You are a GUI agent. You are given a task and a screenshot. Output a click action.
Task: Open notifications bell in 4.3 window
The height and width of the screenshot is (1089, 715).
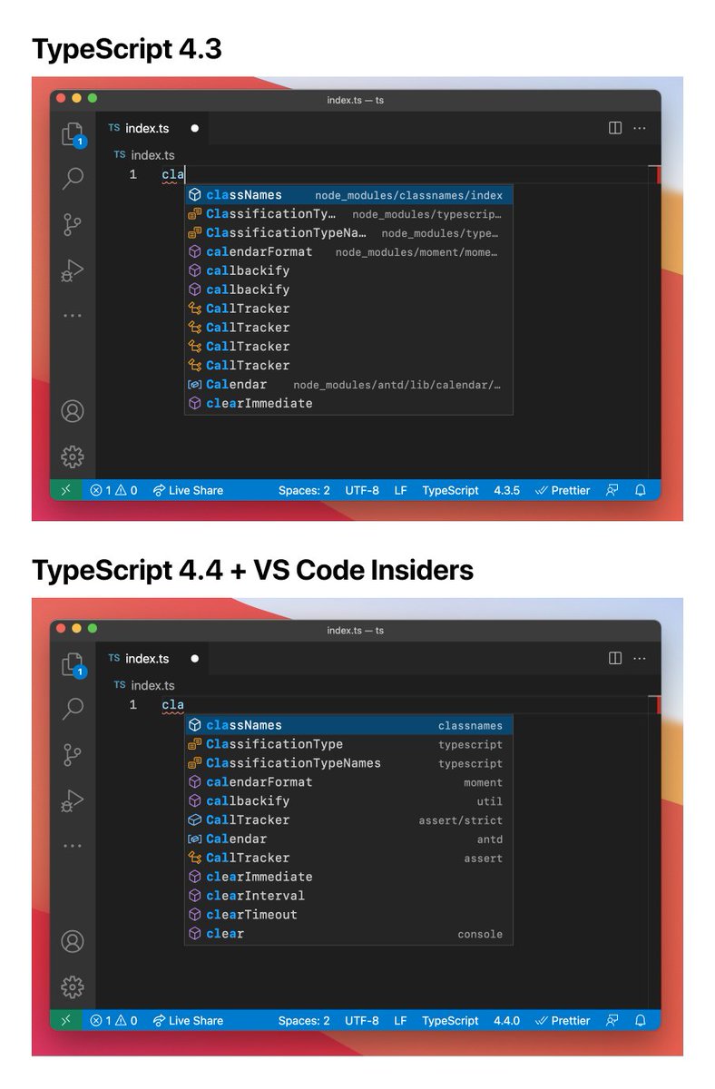coord(641,490)
